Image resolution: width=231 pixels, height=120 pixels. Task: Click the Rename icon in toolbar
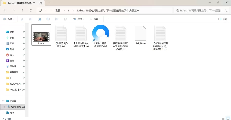(48, 19)
